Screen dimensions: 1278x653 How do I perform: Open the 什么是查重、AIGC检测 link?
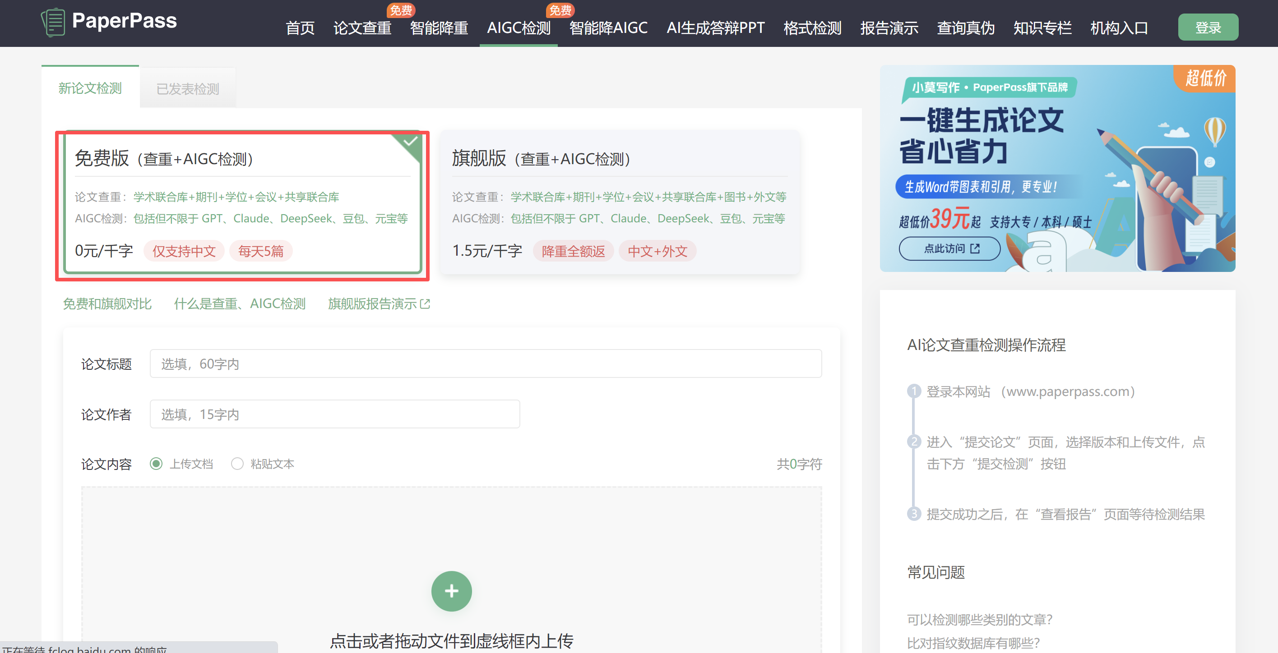240,304
